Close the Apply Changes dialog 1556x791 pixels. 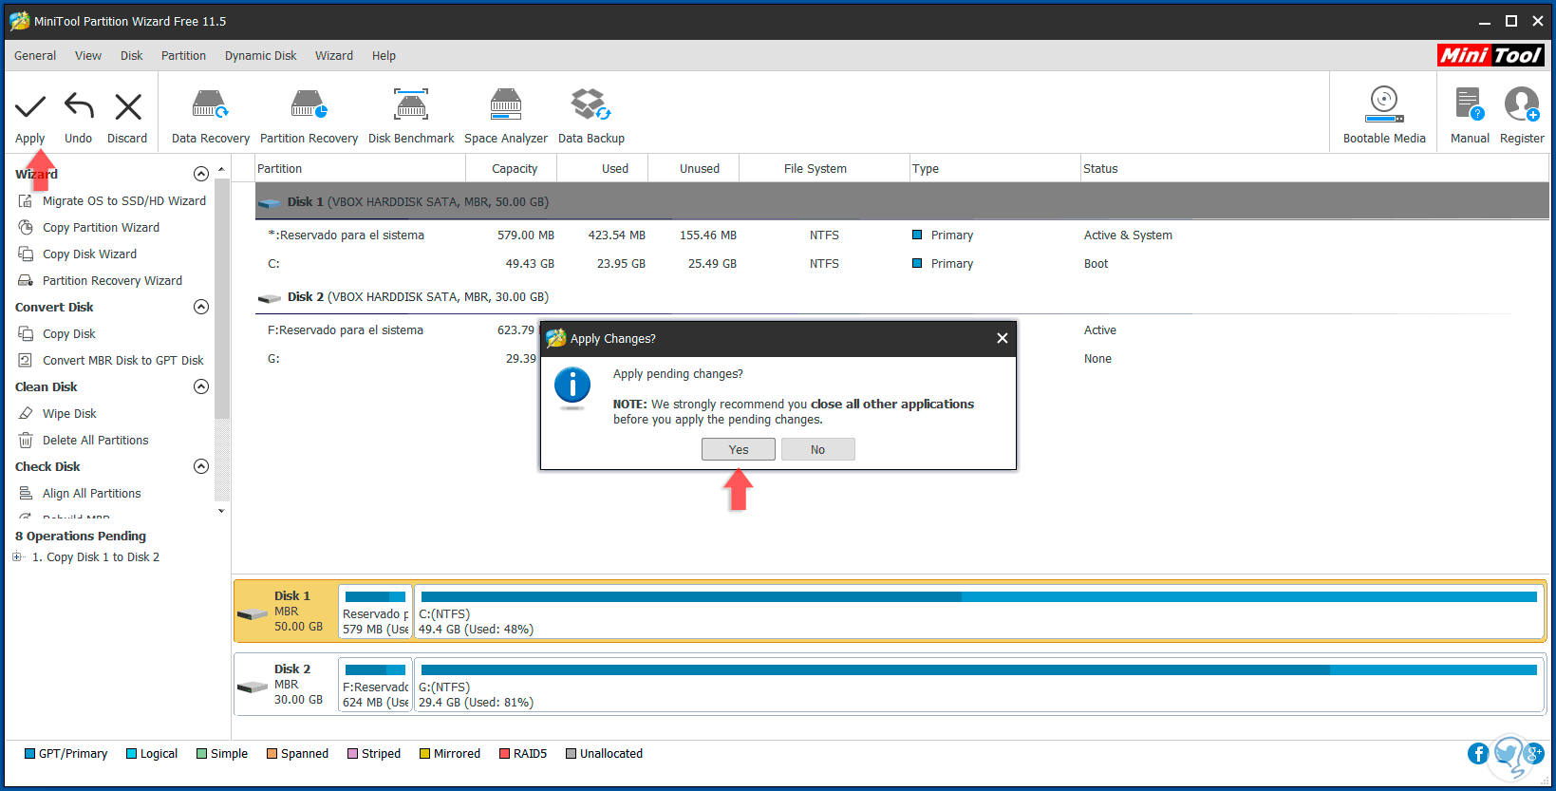point(1002,338)
